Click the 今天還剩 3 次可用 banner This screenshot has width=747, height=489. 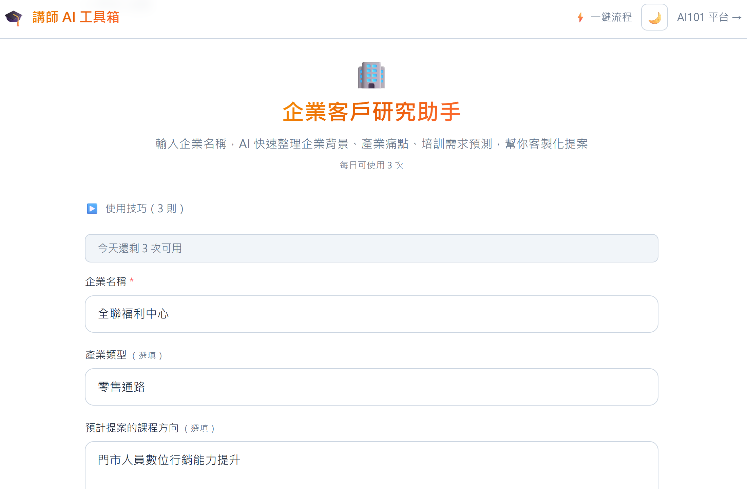click(371, 248)
